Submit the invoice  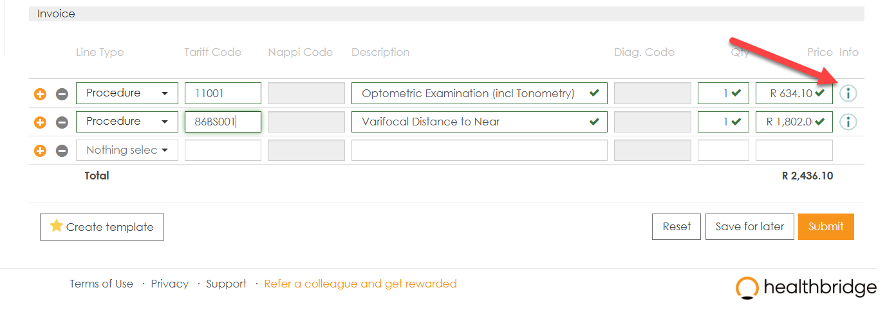pyautogui.click(x=826, y=226)
